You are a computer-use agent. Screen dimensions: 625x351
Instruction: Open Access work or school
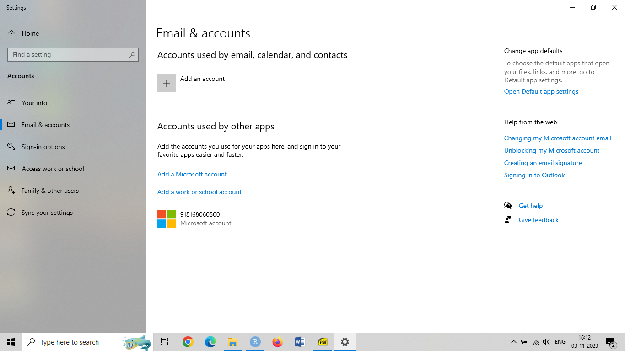[x=53, y=169]
